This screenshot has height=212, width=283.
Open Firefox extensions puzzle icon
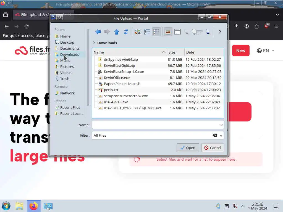(x=256, y=26)
